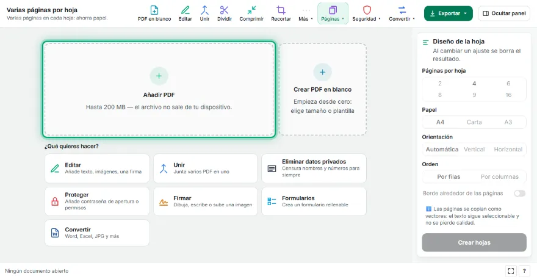This screenshot has height=279, width=537.
Task: Open the Proteger card
Action: coord(97,201)
